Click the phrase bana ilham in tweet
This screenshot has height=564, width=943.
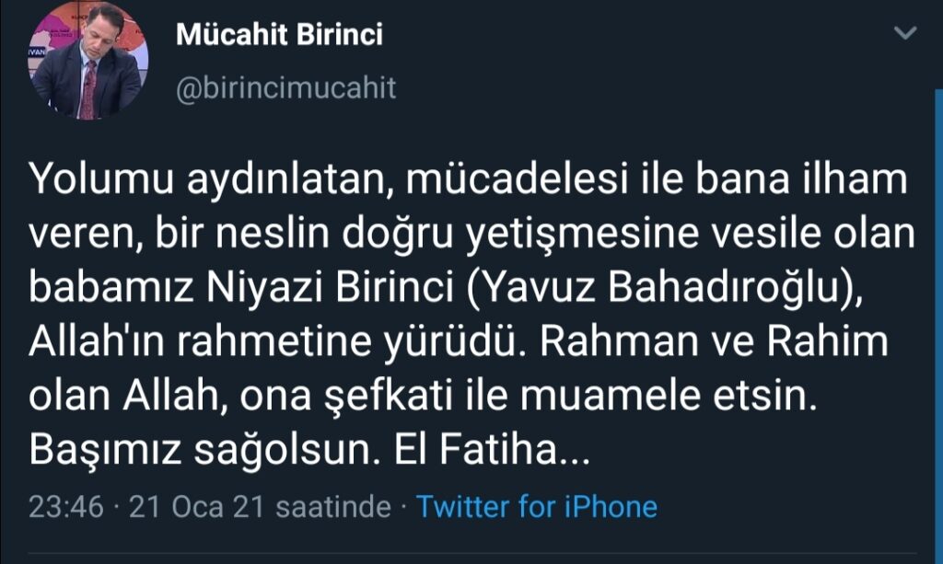pos(797,181)
